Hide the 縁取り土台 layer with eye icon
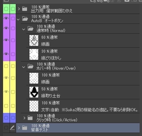Image resolution: width=142 pixels, height=136 pixels. click(x=6, y=92)
